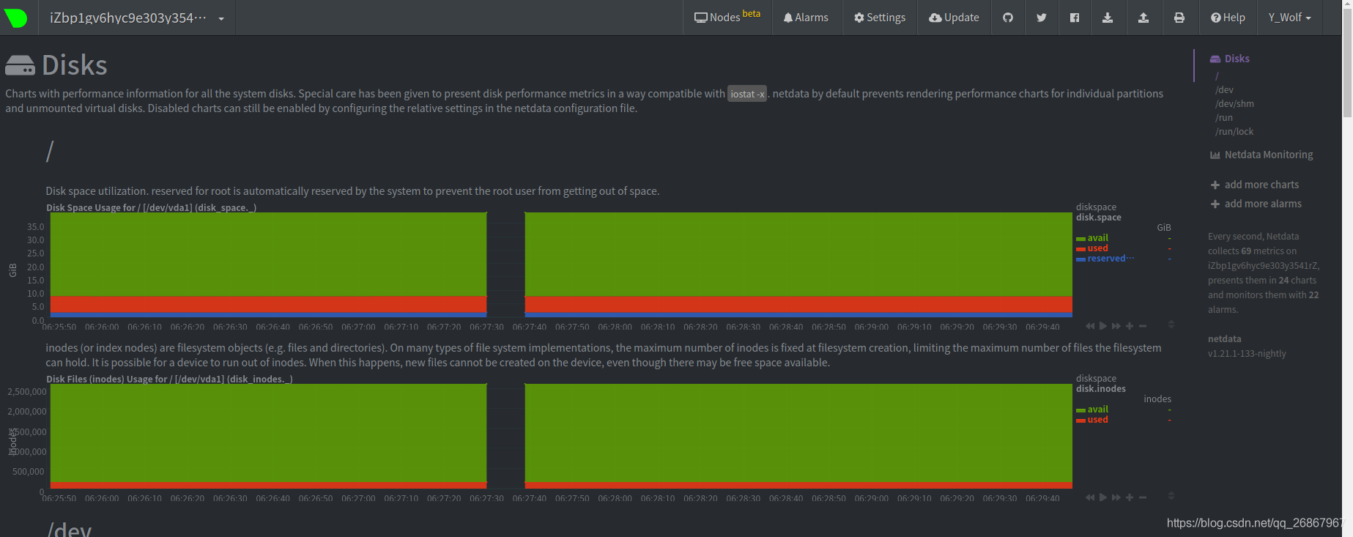Zoom in disk.inodes chart with plus icon
The image size is (1353, 537).
[x=1130, y=497]
